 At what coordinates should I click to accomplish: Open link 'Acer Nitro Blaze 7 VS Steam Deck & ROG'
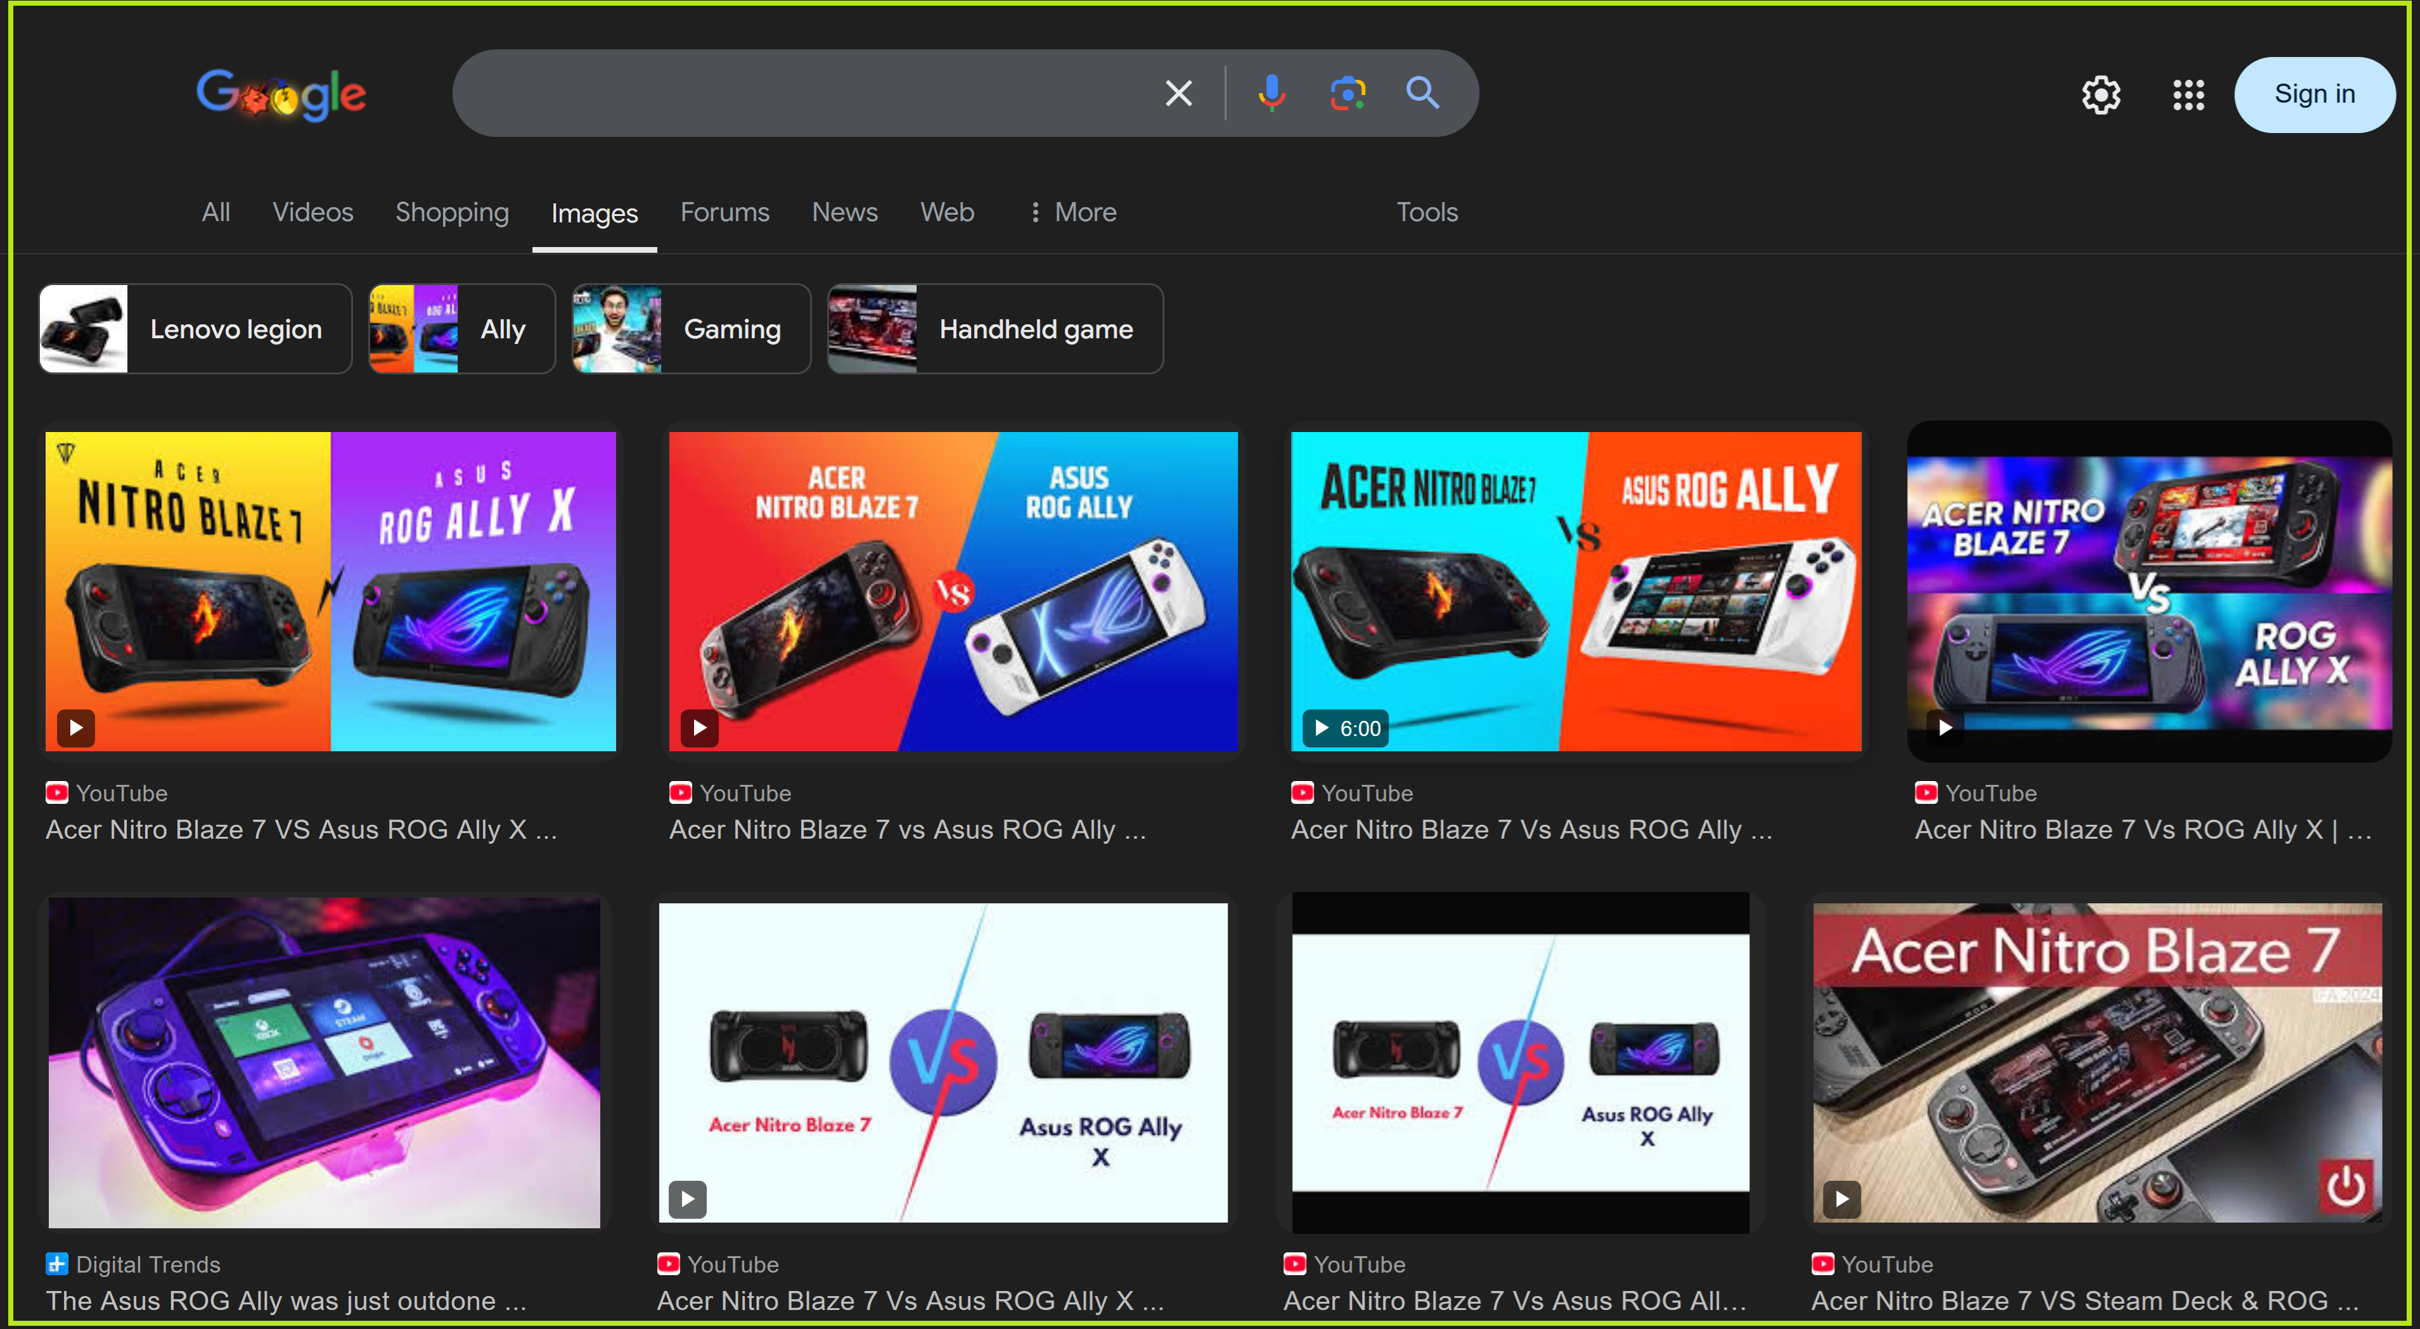coord(2085,1301)
